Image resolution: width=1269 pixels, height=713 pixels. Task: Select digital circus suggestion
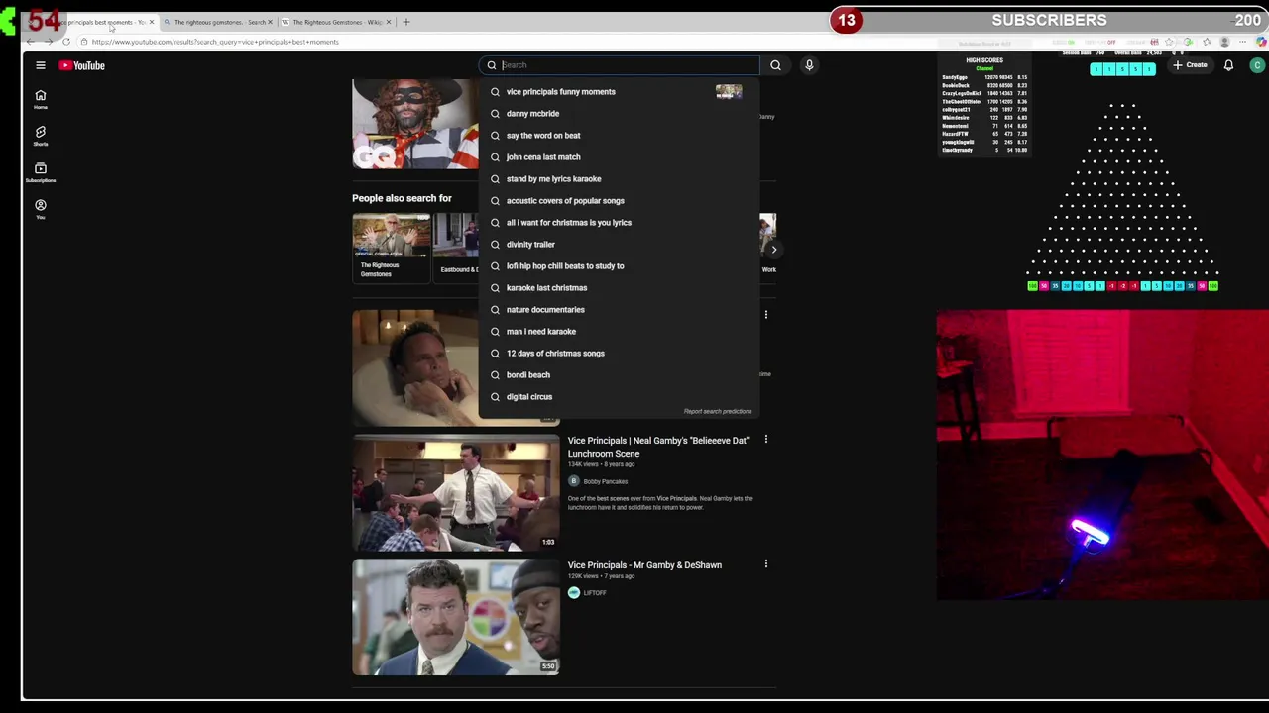(620, 396)
